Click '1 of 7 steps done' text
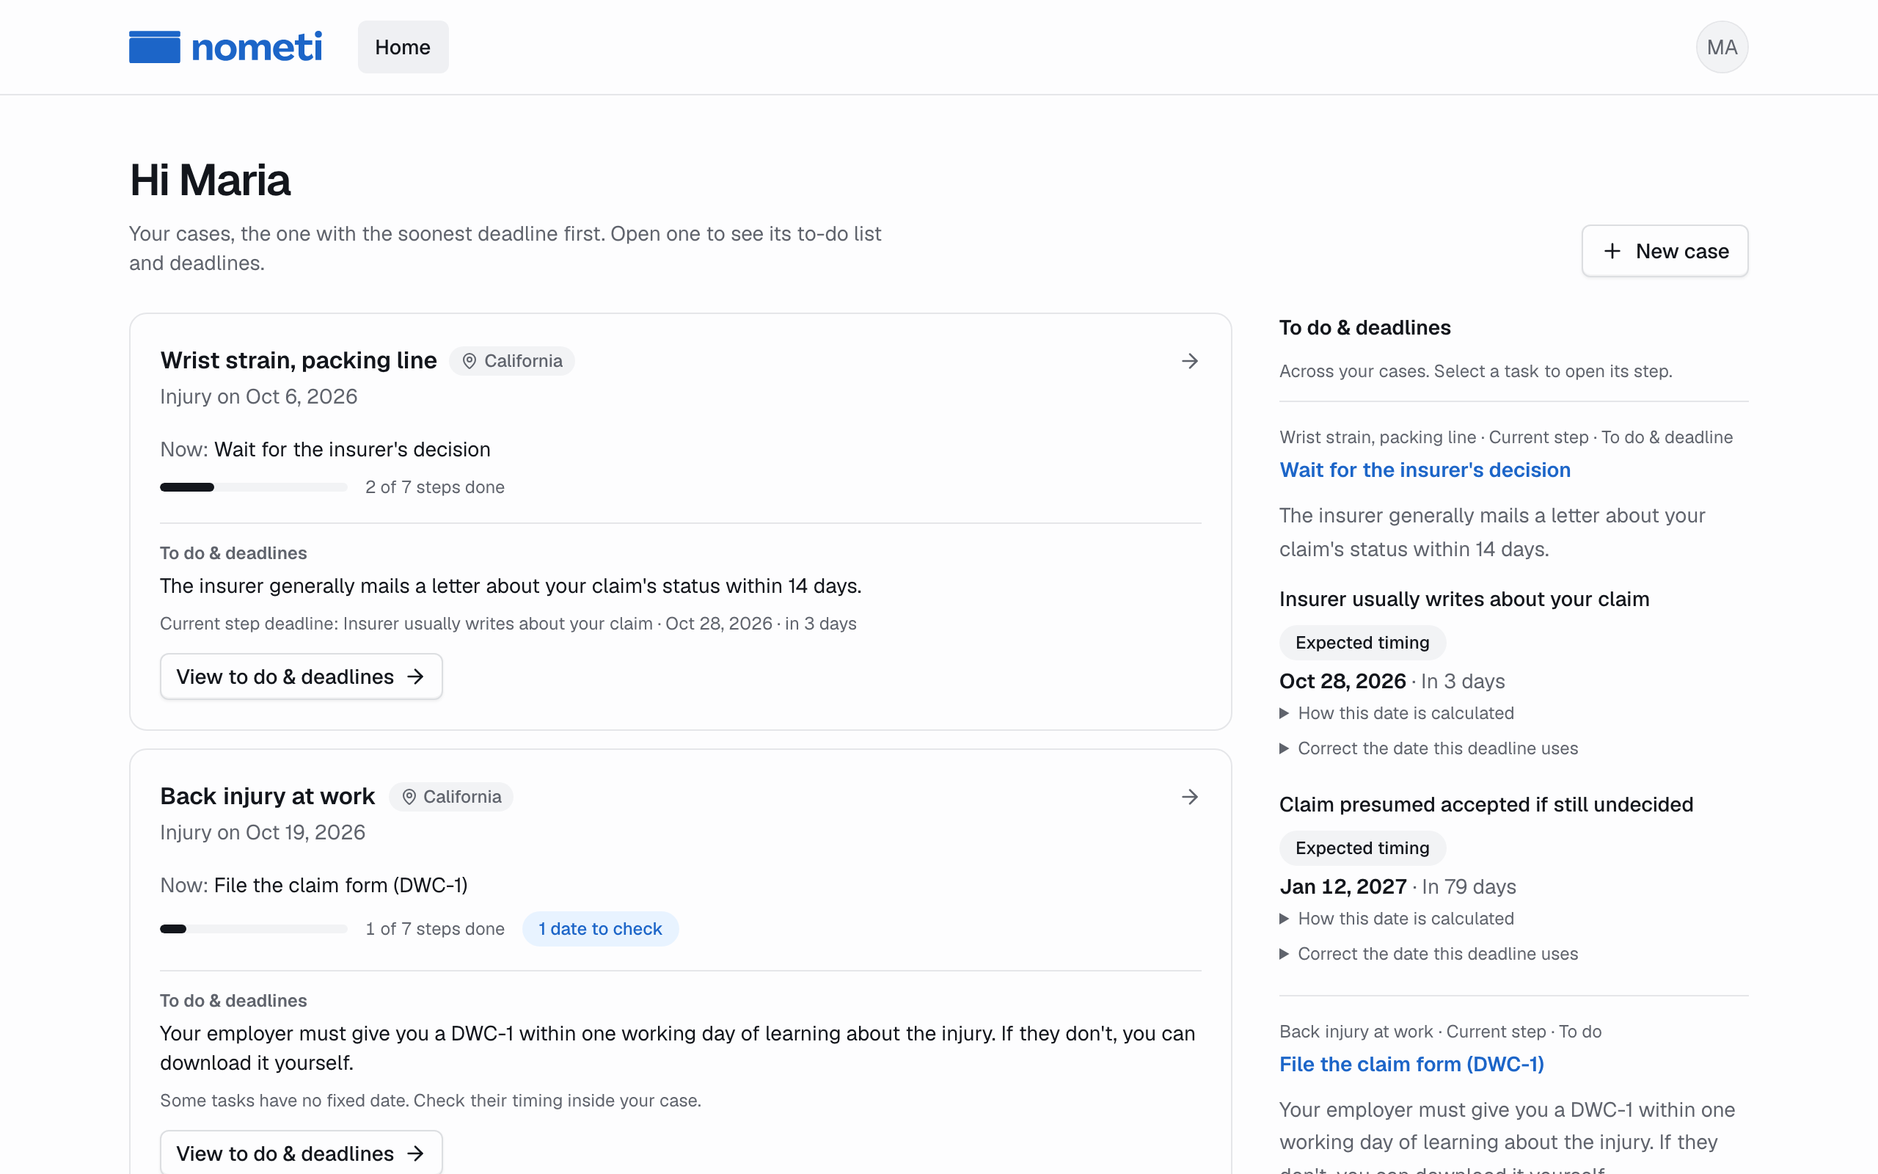 (434, 929)
